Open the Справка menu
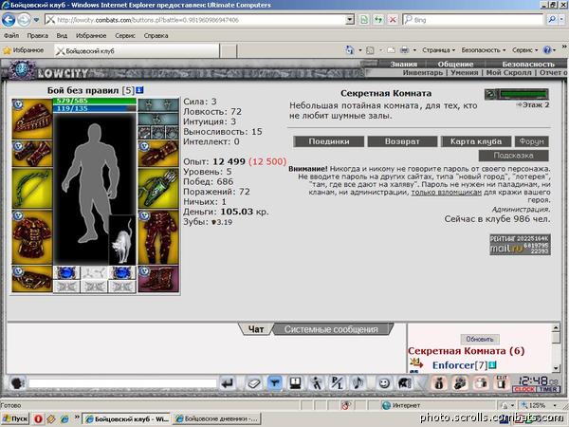This screenshot has width=569, height=427. (156, 36)
